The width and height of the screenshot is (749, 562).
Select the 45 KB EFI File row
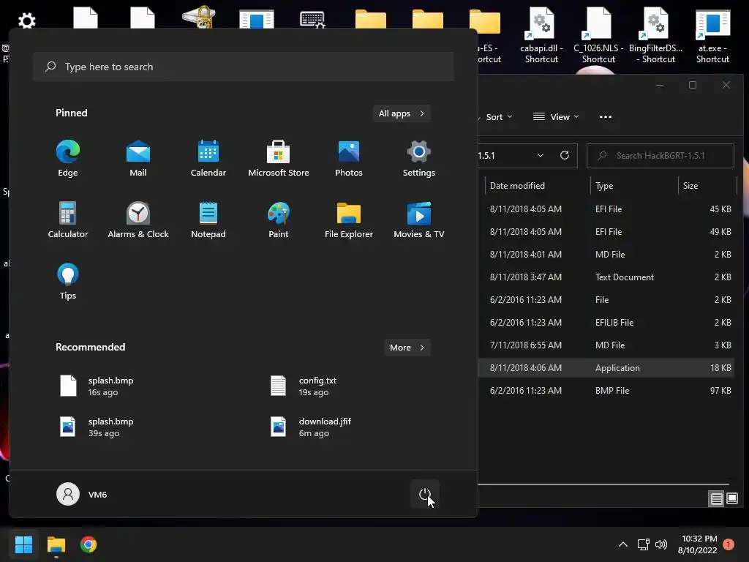pyautogui.click(x=606, y=209)
